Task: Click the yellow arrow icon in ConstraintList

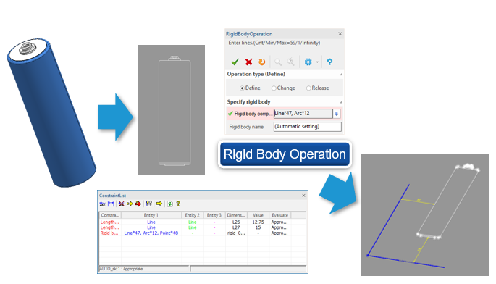Action: [159, 204]
